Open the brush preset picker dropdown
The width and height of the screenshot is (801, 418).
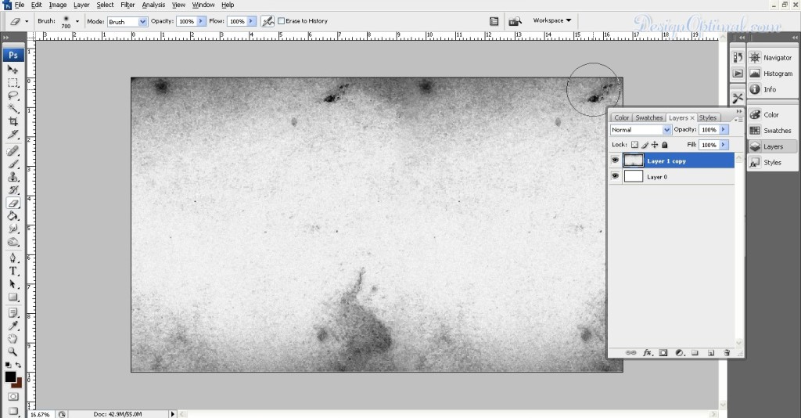pyautogui.click(x=77, y=21)
